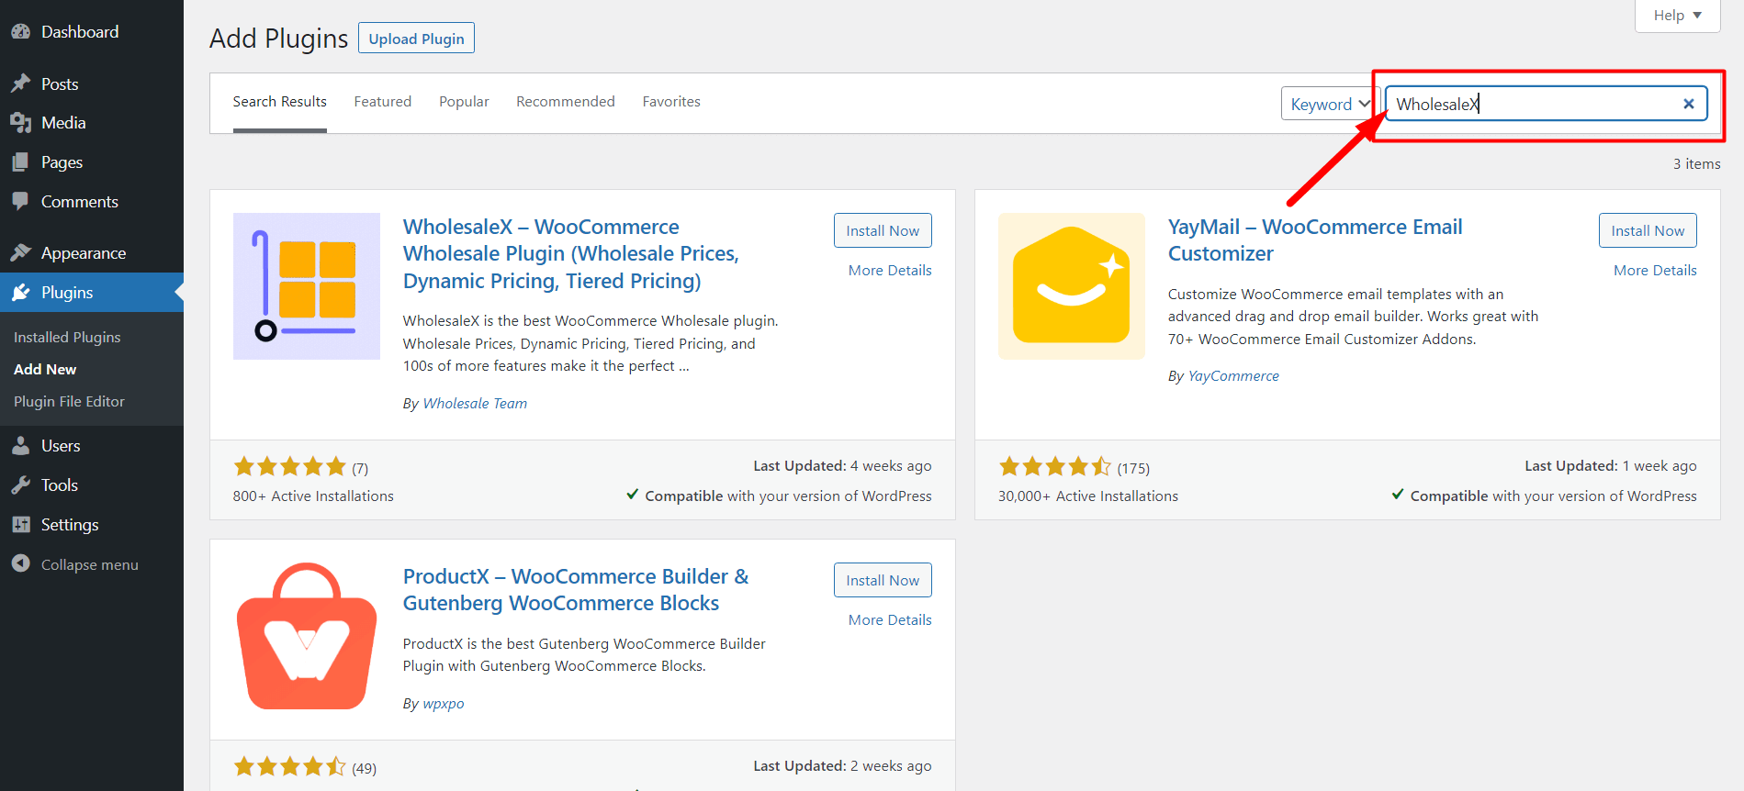Open ProductX WooCommerce Builder title link
1744x791 pixels.
click(x=576, y=589)
